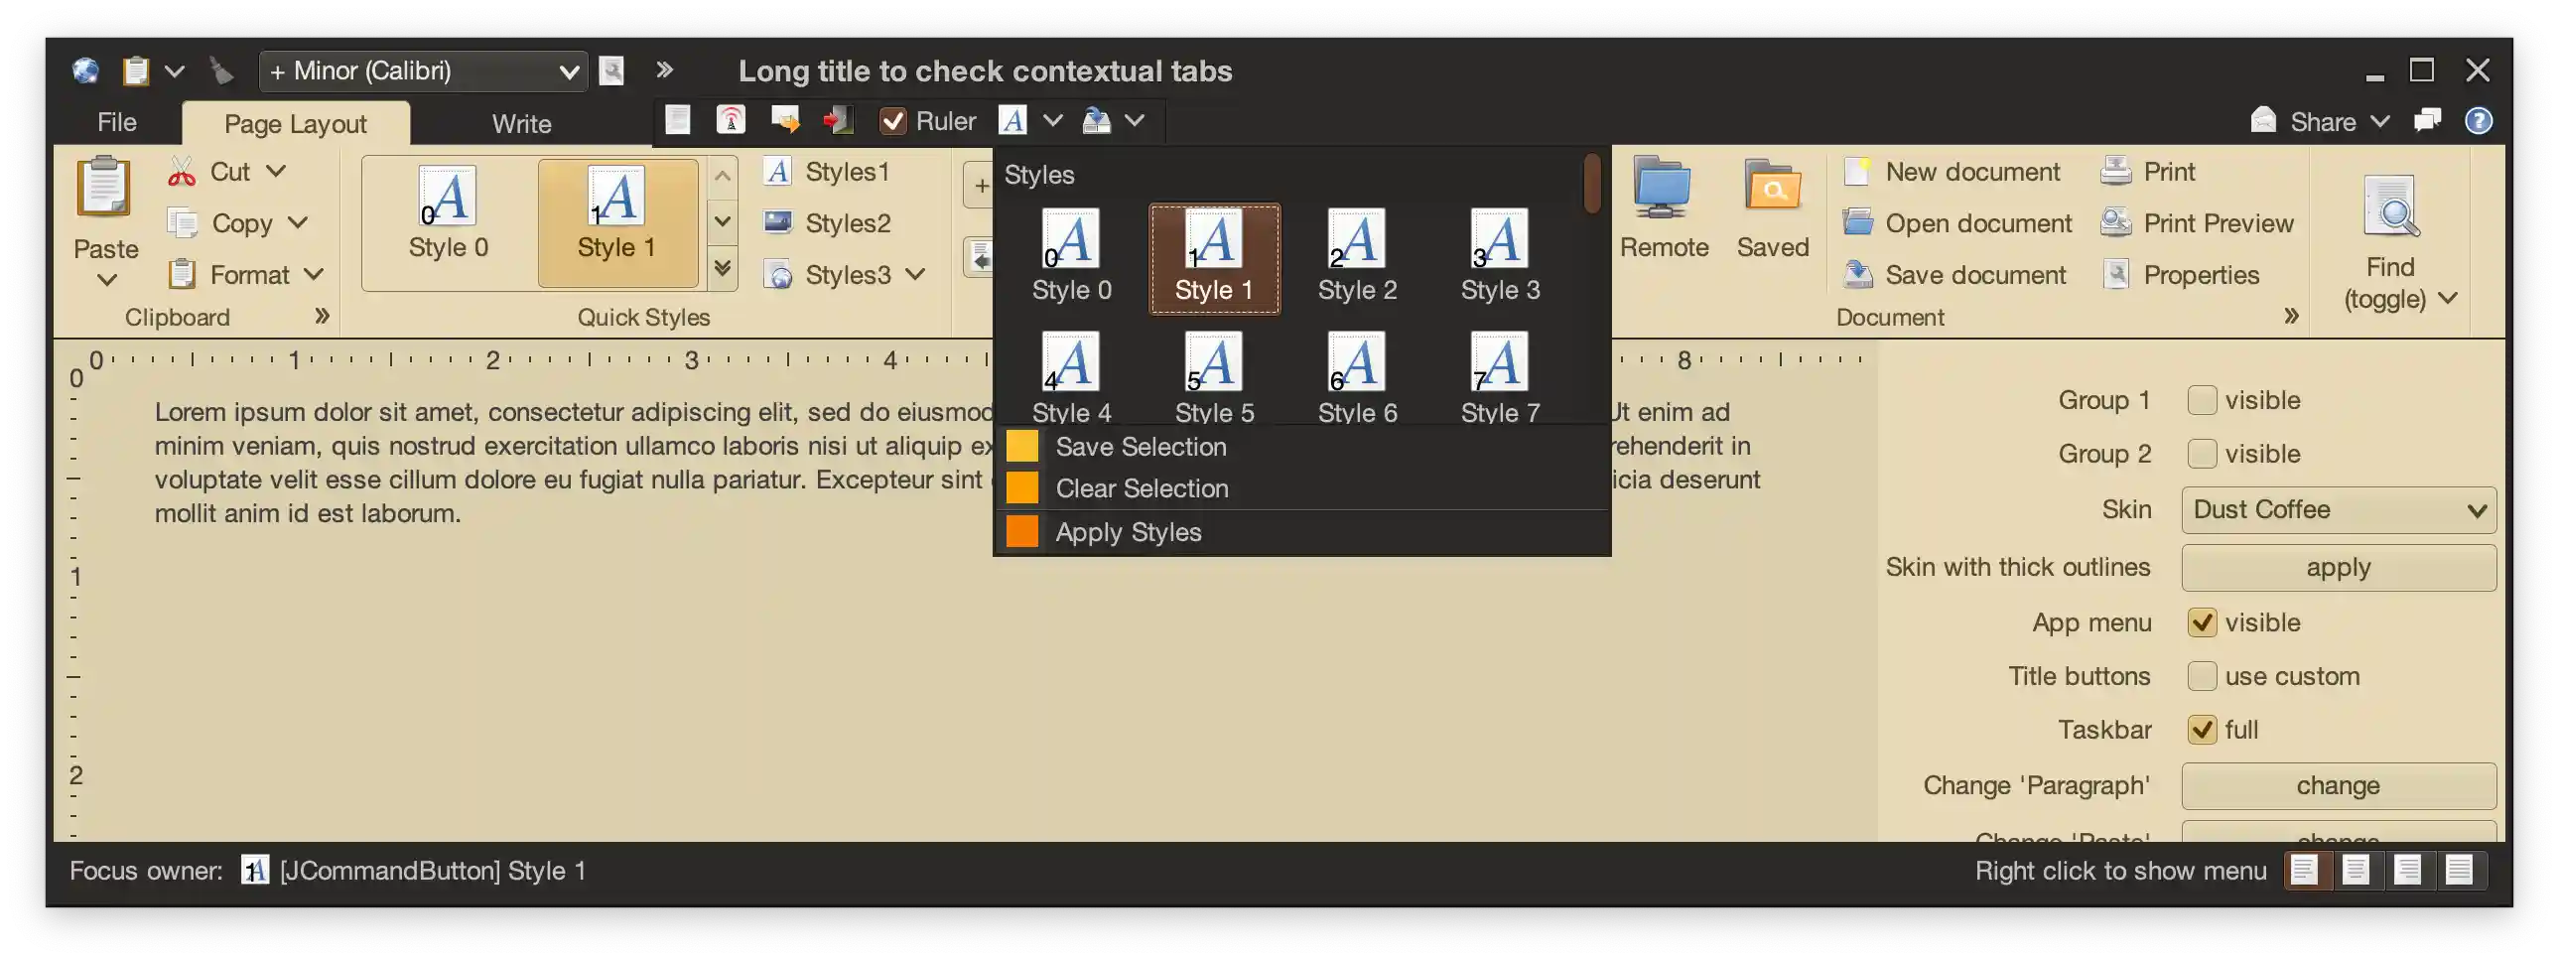Expand the Quick Styles gallery double arrow
This screenshot has height=961, width=2559.
[x=724, y=268]
